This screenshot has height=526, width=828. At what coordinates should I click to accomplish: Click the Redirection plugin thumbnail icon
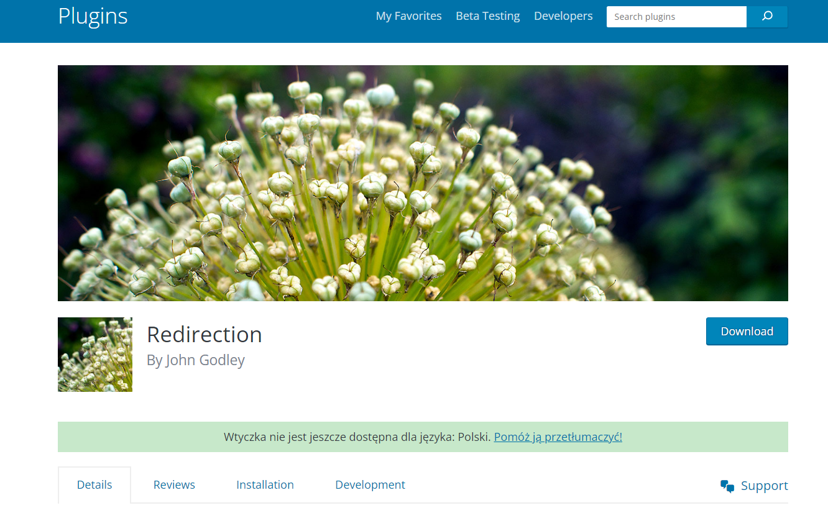[95, 355]
